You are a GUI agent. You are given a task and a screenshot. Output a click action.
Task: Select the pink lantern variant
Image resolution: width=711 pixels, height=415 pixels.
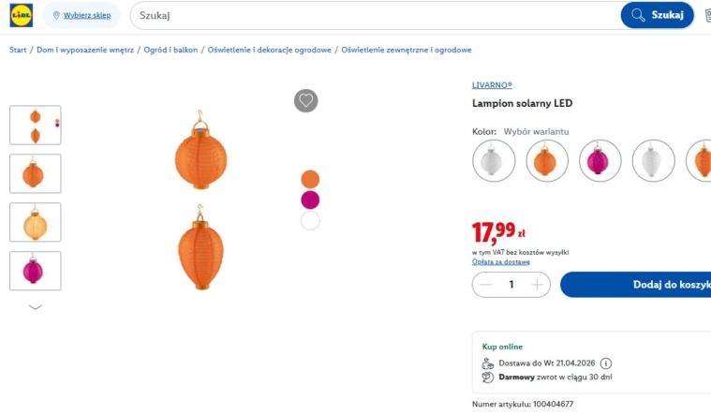[x=600, y=160]
